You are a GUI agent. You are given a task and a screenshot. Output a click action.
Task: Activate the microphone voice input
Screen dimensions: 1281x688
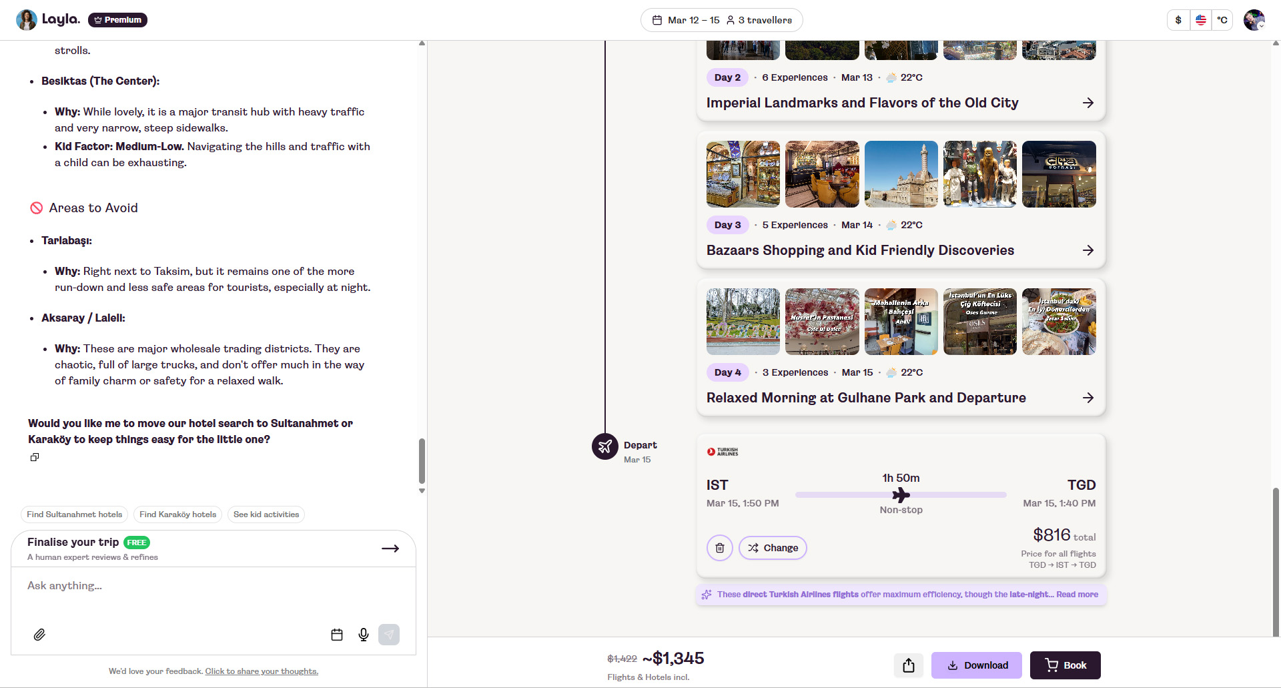pos(364,635)
